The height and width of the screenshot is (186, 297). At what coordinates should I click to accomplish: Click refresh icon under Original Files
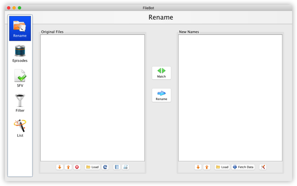(105, 167)
